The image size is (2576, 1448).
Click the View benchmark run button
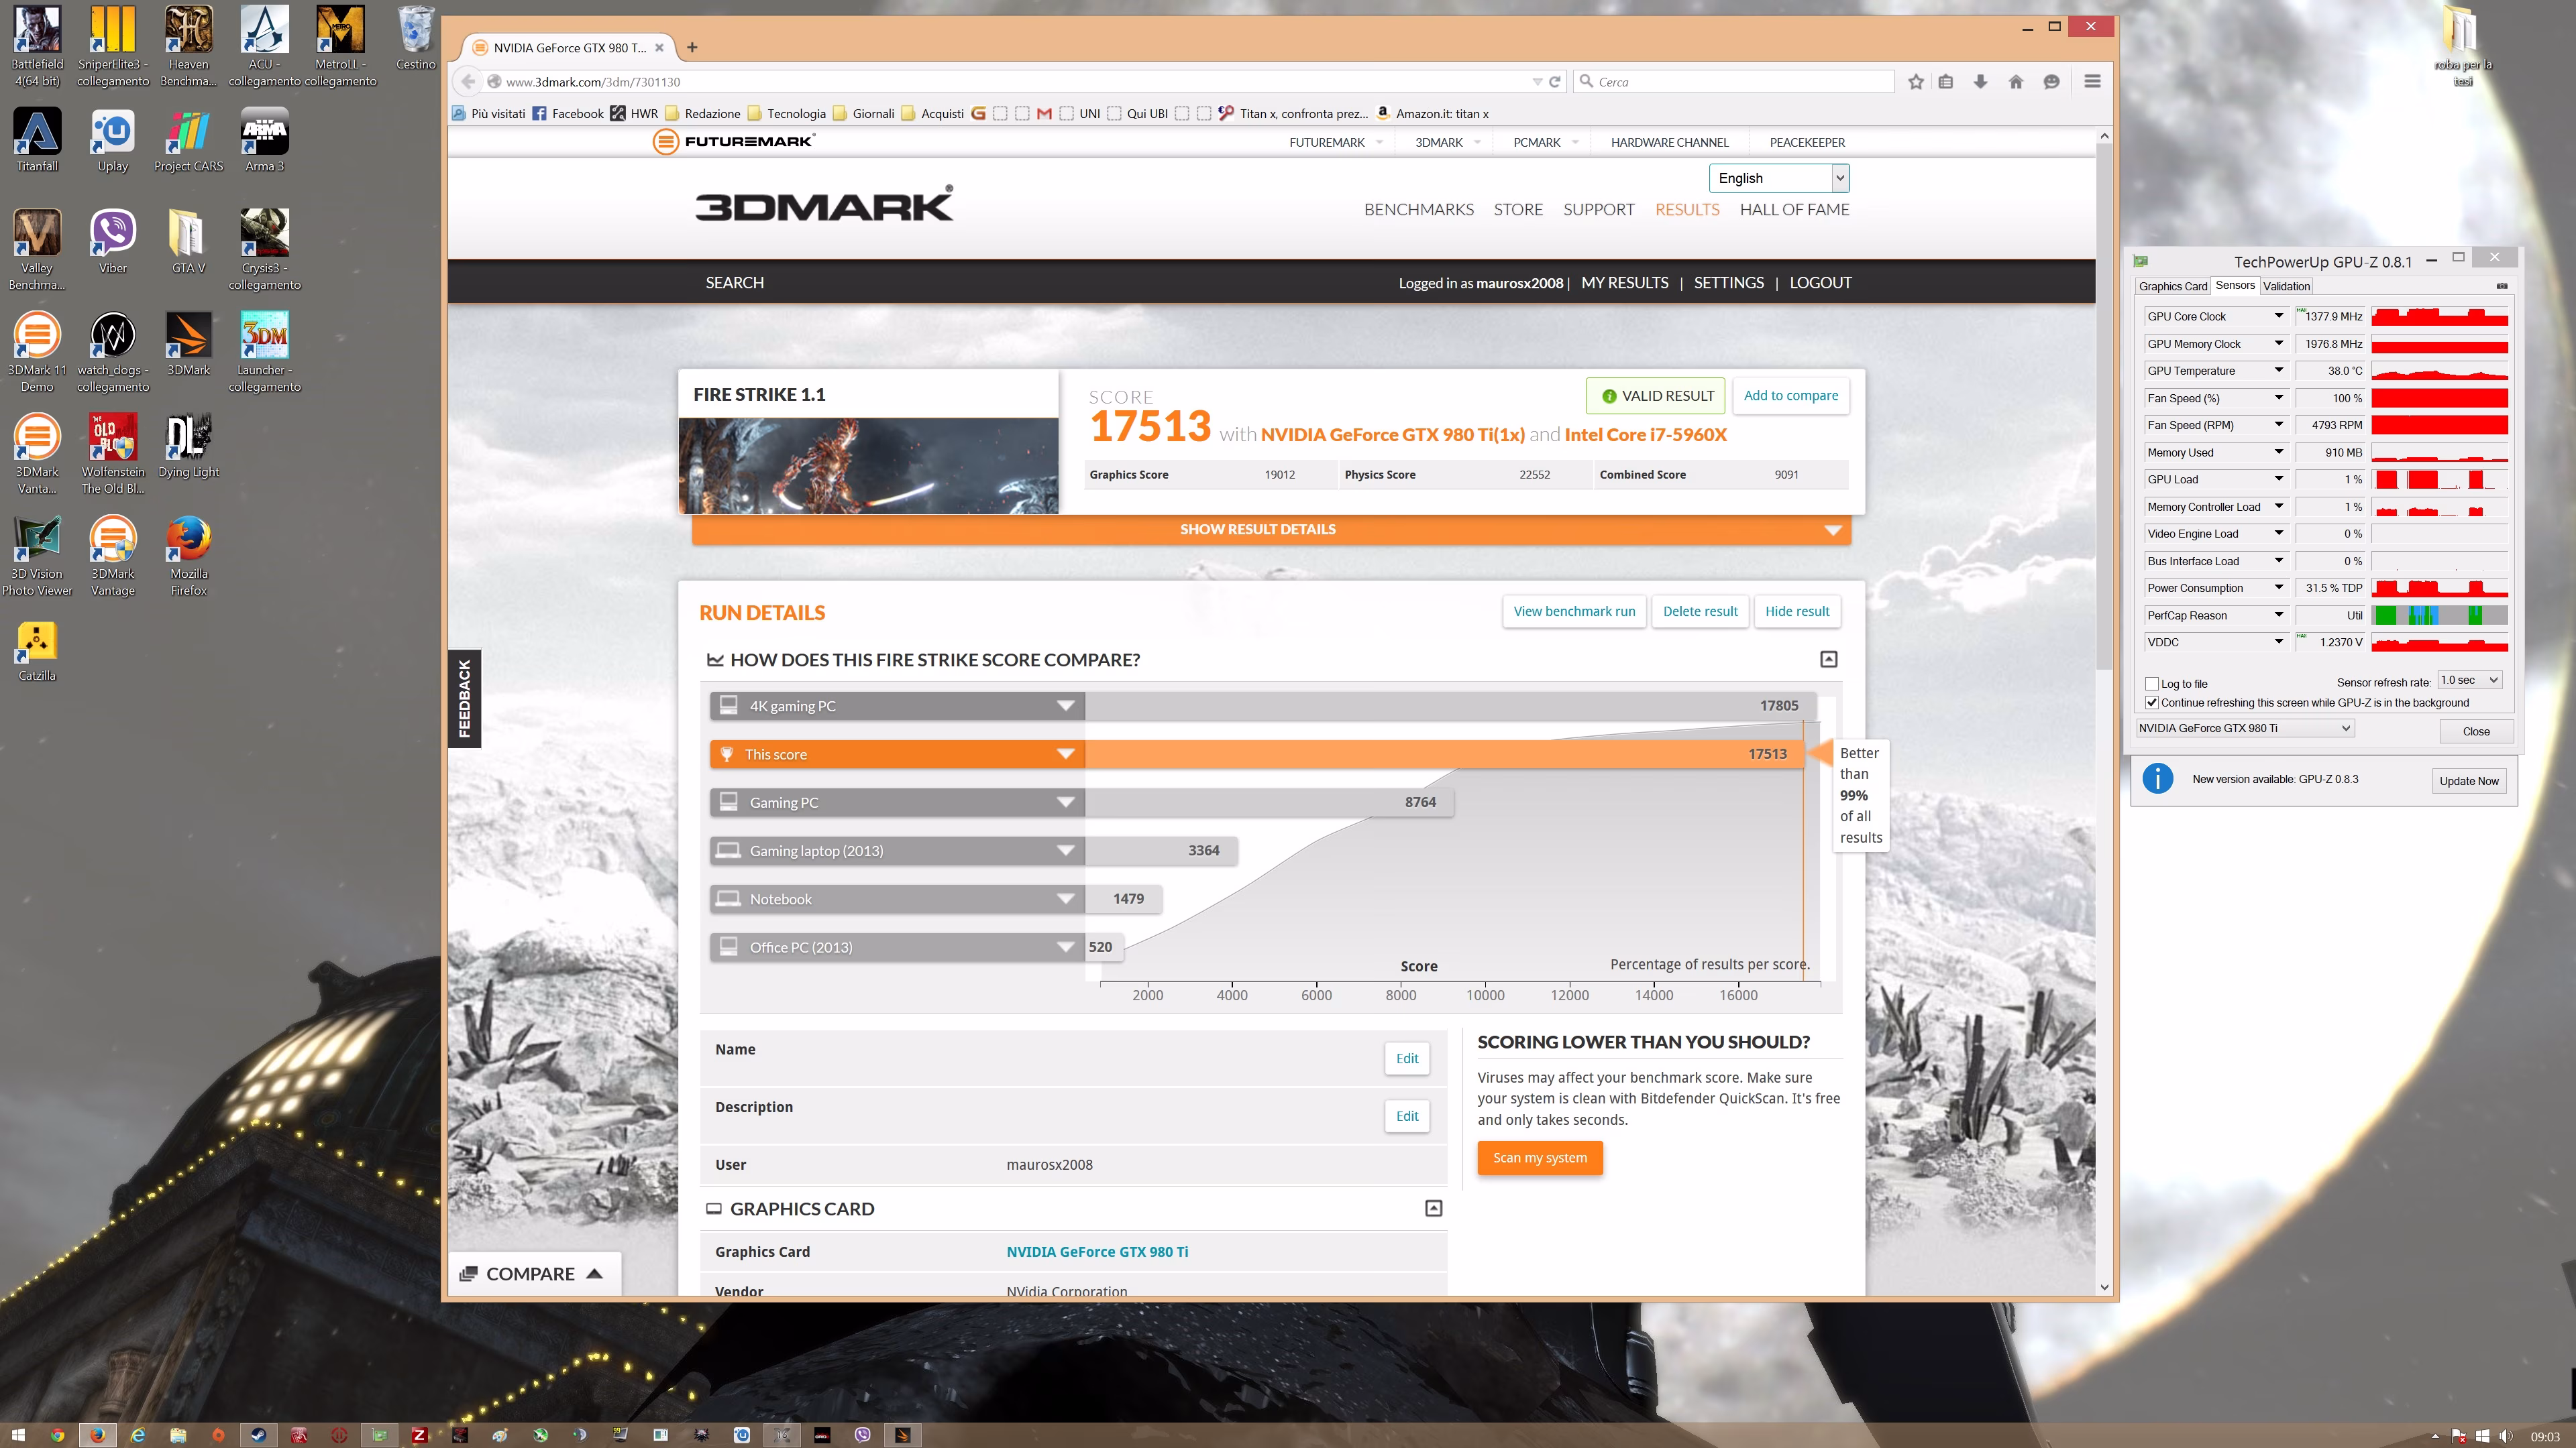coord(1574,611)
